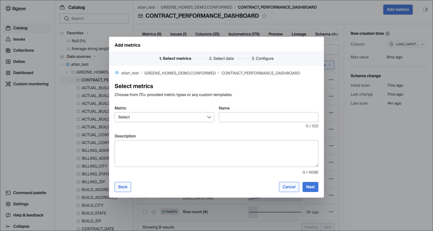Click the Average string length favorite
Screen dimensions: 433x231
coord(90,49)
